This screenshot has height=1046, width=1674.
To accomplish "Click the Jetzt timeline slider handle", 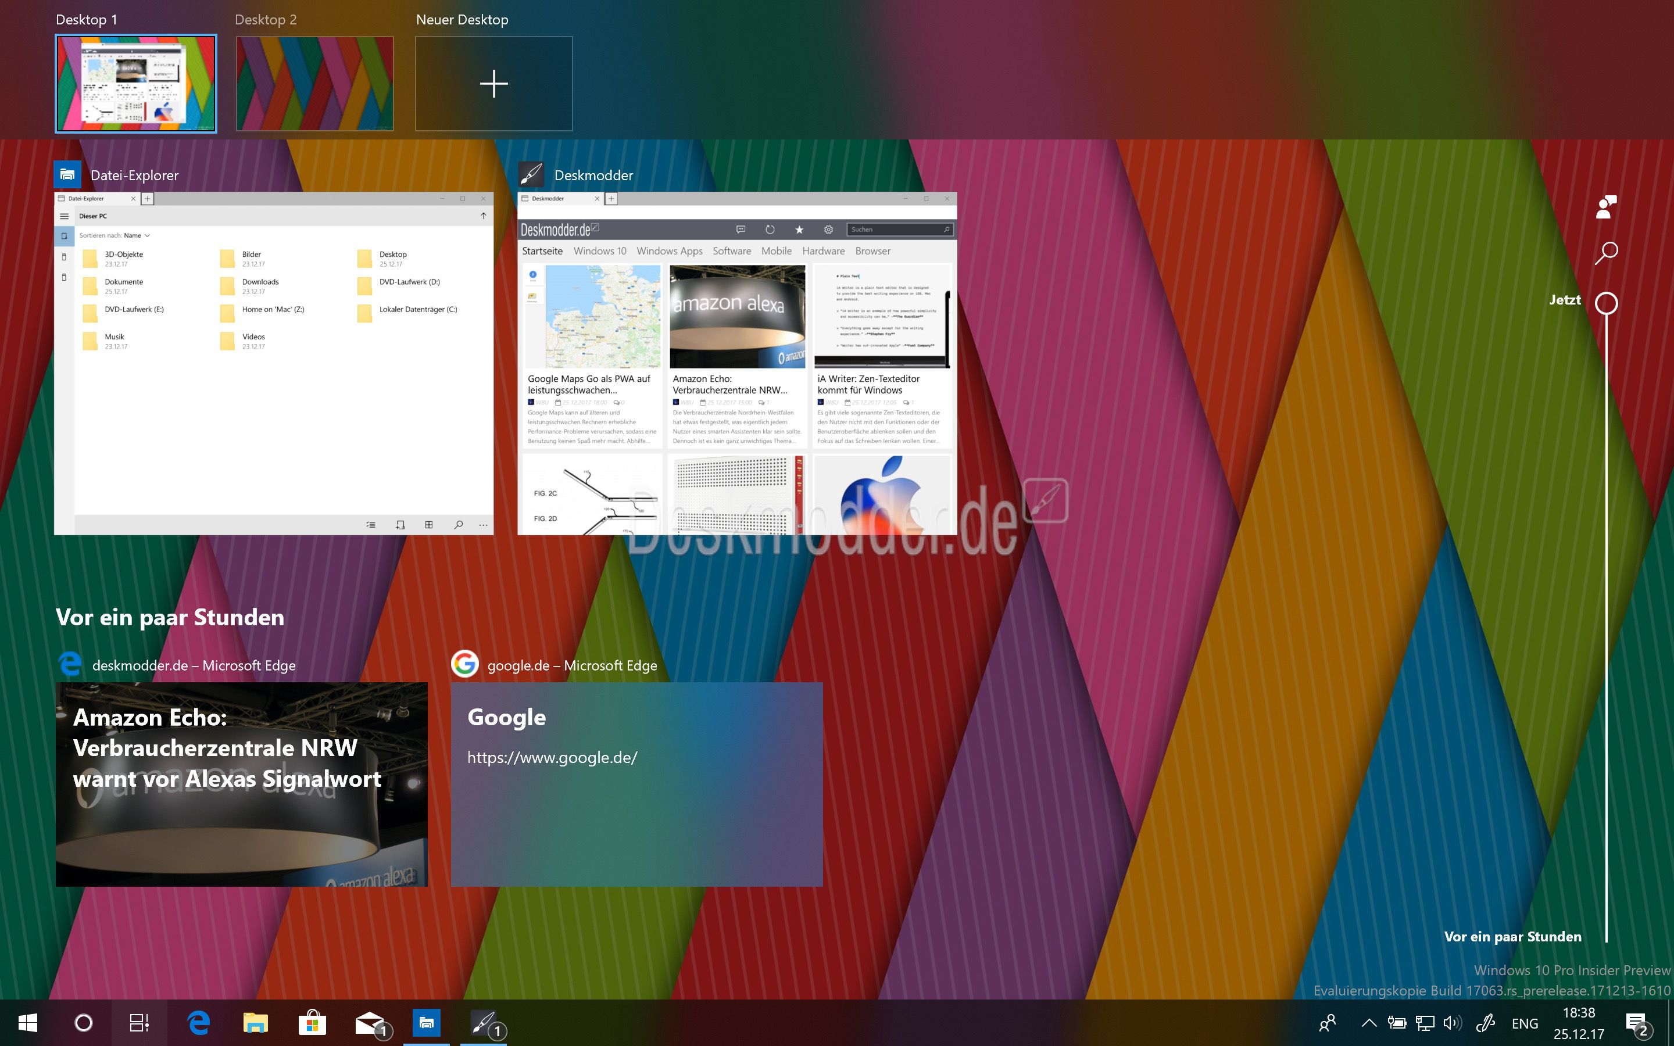I will (1606, 303).
